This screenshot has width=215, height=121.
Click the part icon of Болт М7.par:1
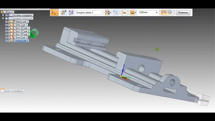[13, 28]
